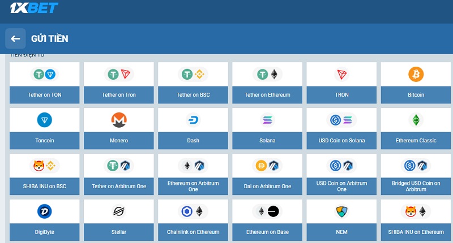This screenshot has width=453, height=243.
Task: Click the Stellar label button
Action: point(119,232)
